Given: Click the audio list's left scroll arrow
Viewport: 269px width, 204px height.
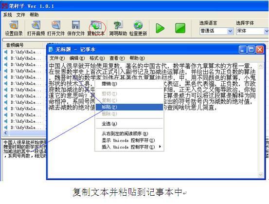Looking at the screenshot, I should click(x=6, y=133).
